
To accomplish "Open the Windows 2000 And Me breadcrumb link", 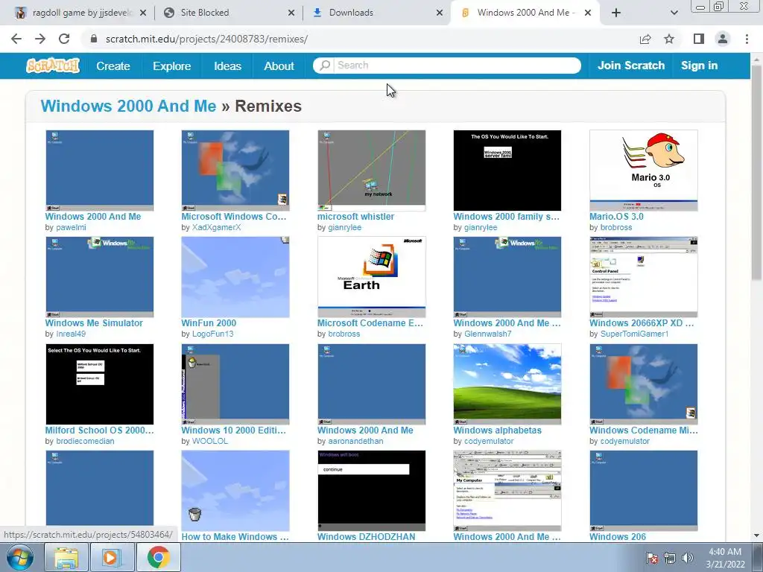I will (x=128, y=106).
